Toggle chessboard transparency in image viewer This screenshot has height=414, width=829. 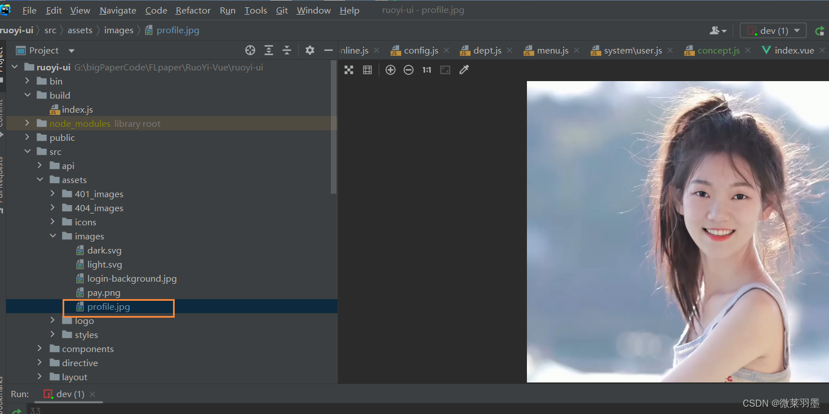[x=349, y=70]
